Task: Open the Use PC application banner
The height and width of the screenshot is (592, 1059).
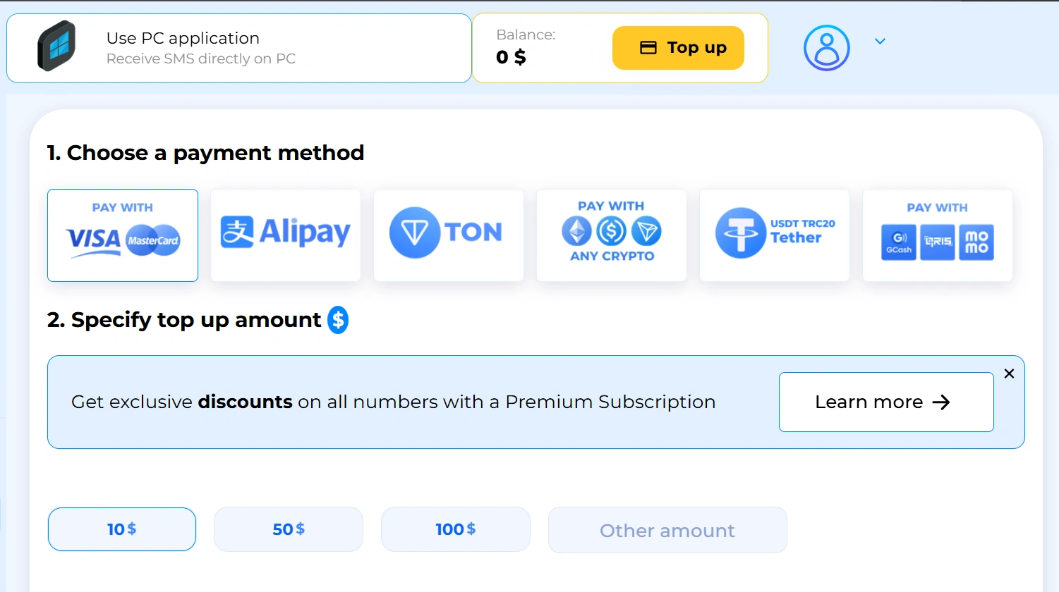Action: pos(239,48)
